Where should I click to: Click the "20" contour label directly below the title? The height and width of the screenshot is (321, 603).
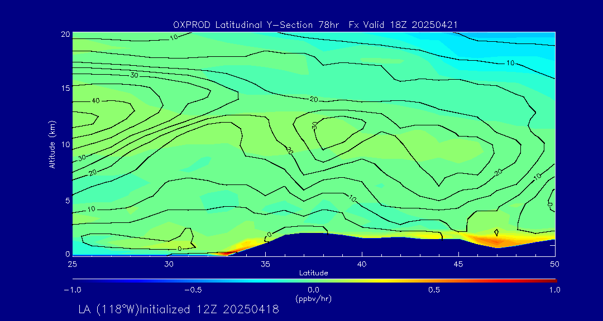click(x=314, y=99)
